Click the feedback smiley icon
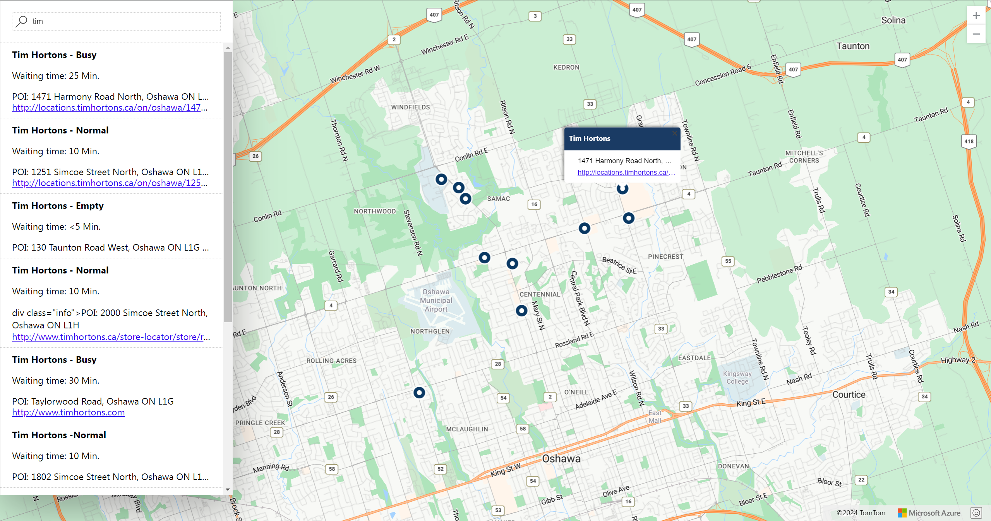 976,513
